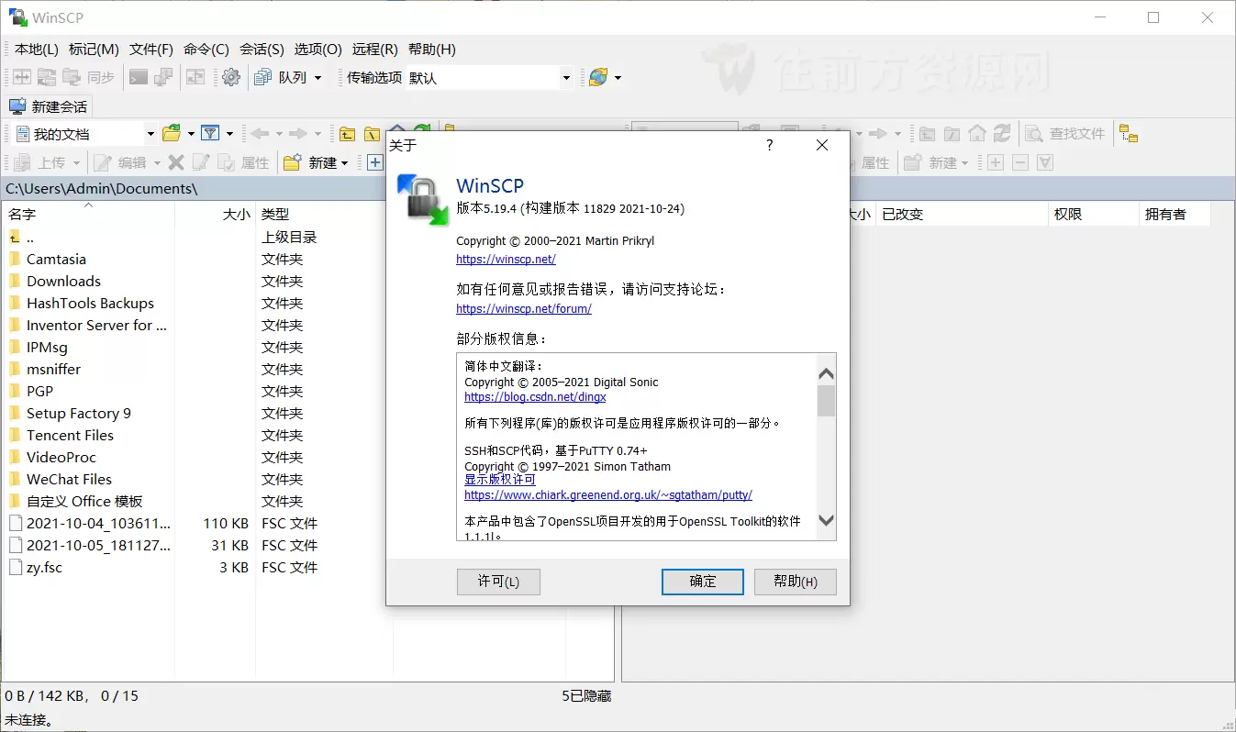Image resolution: width=1236 pixels, height=732 pixels.
Task: Go to root directory in remote panel
Action: point(952,134)
